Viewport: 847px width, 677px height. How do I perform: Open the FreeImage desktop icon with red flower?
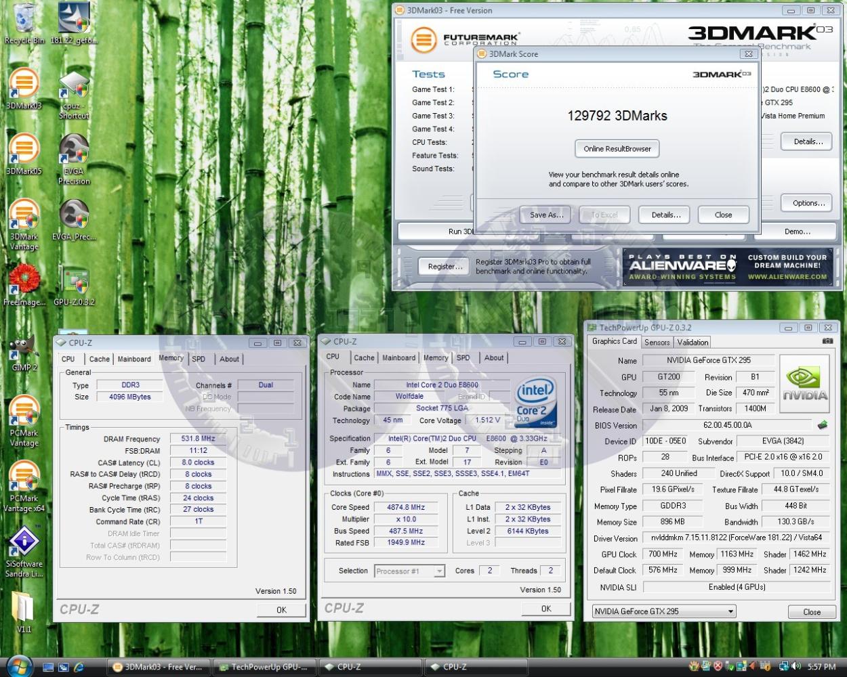[x=24, y=286]
